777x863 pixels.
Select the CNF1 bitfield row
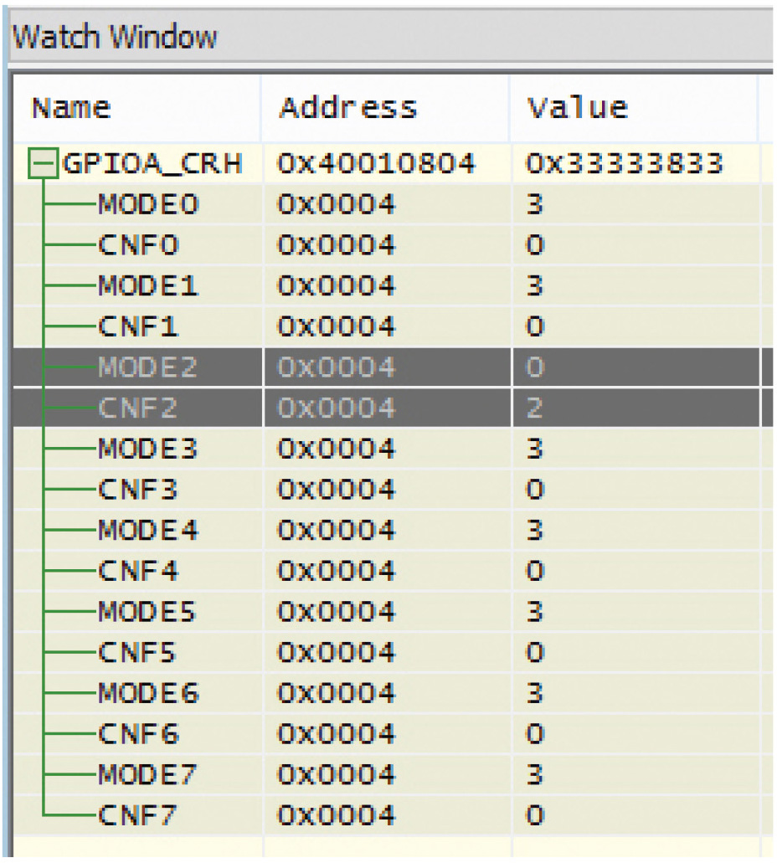(x=393, y=326)
